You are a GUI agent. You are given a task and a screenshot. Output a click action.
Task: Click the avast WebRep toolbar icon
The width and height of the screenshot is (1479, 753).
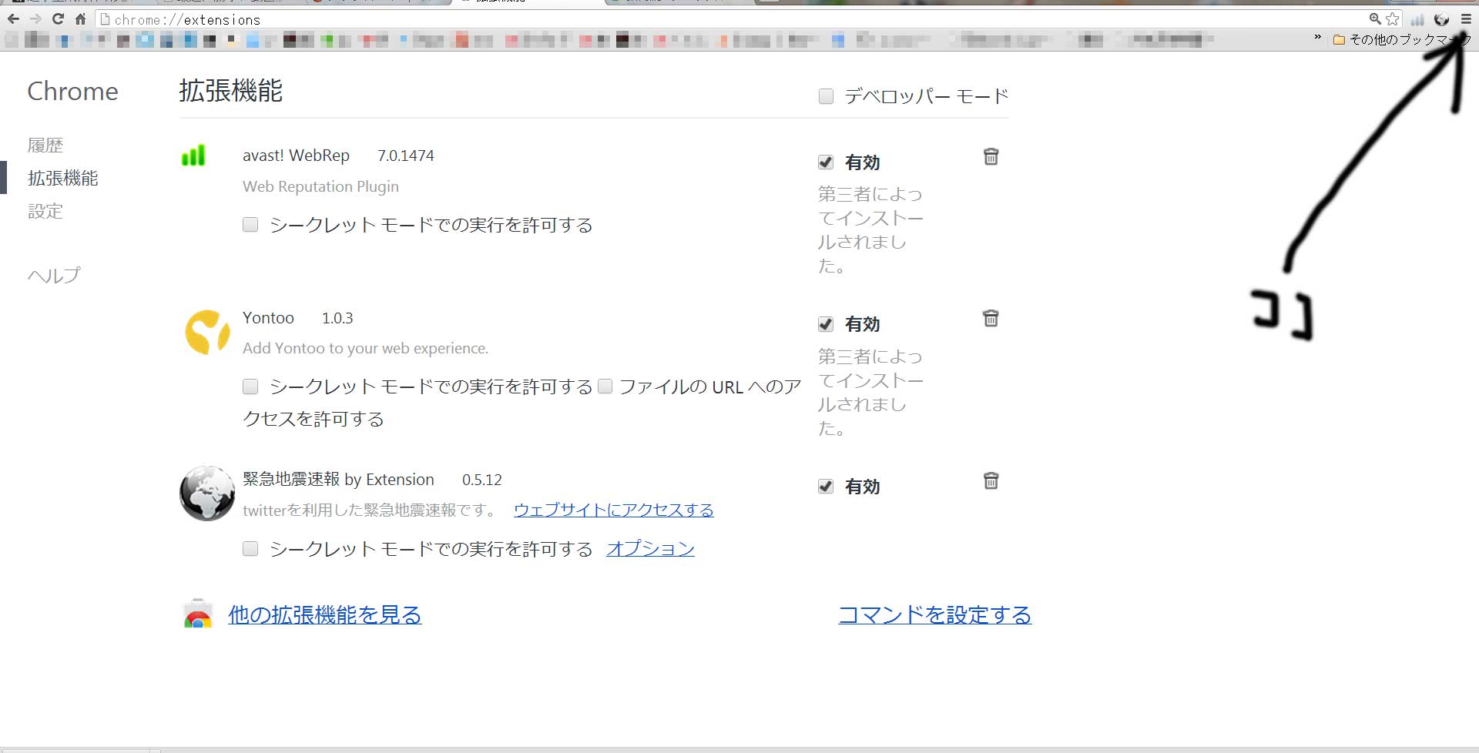[1417, 19]
